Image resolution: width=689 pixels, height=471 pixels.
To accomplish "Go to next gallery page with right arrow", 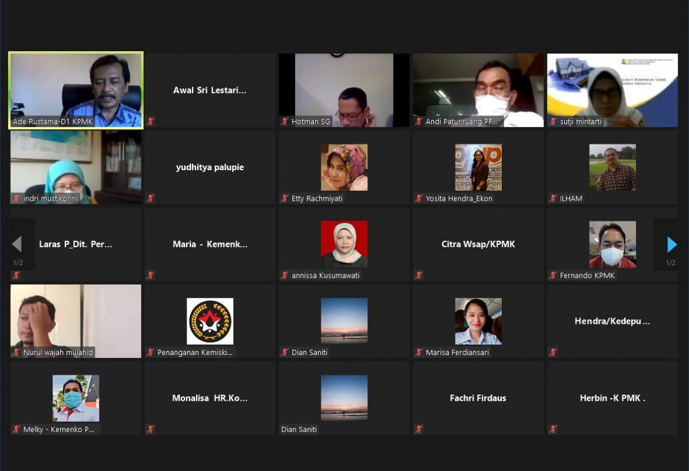I will (x=671, y=244).
